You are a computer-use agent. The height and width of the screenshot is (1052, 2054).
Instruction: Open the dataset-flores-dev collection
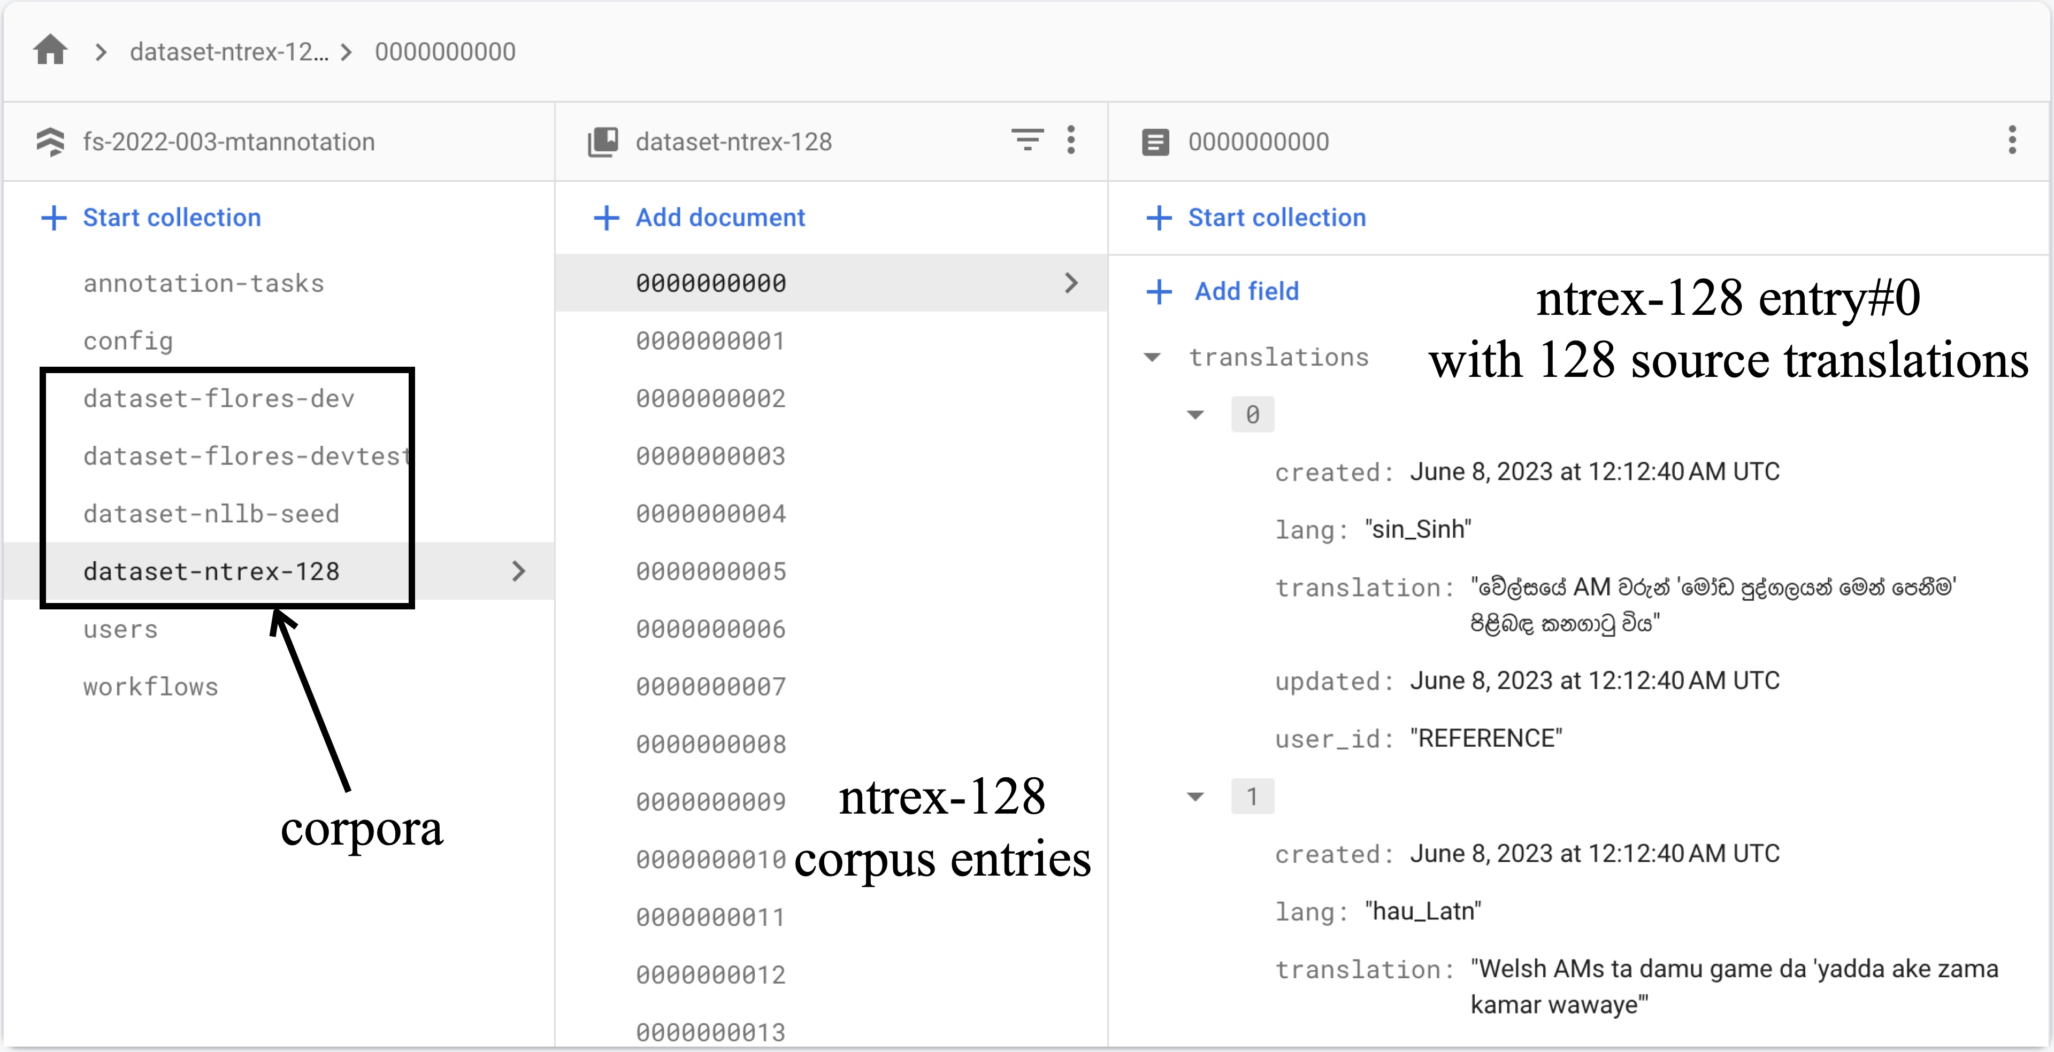coord(218,398)
